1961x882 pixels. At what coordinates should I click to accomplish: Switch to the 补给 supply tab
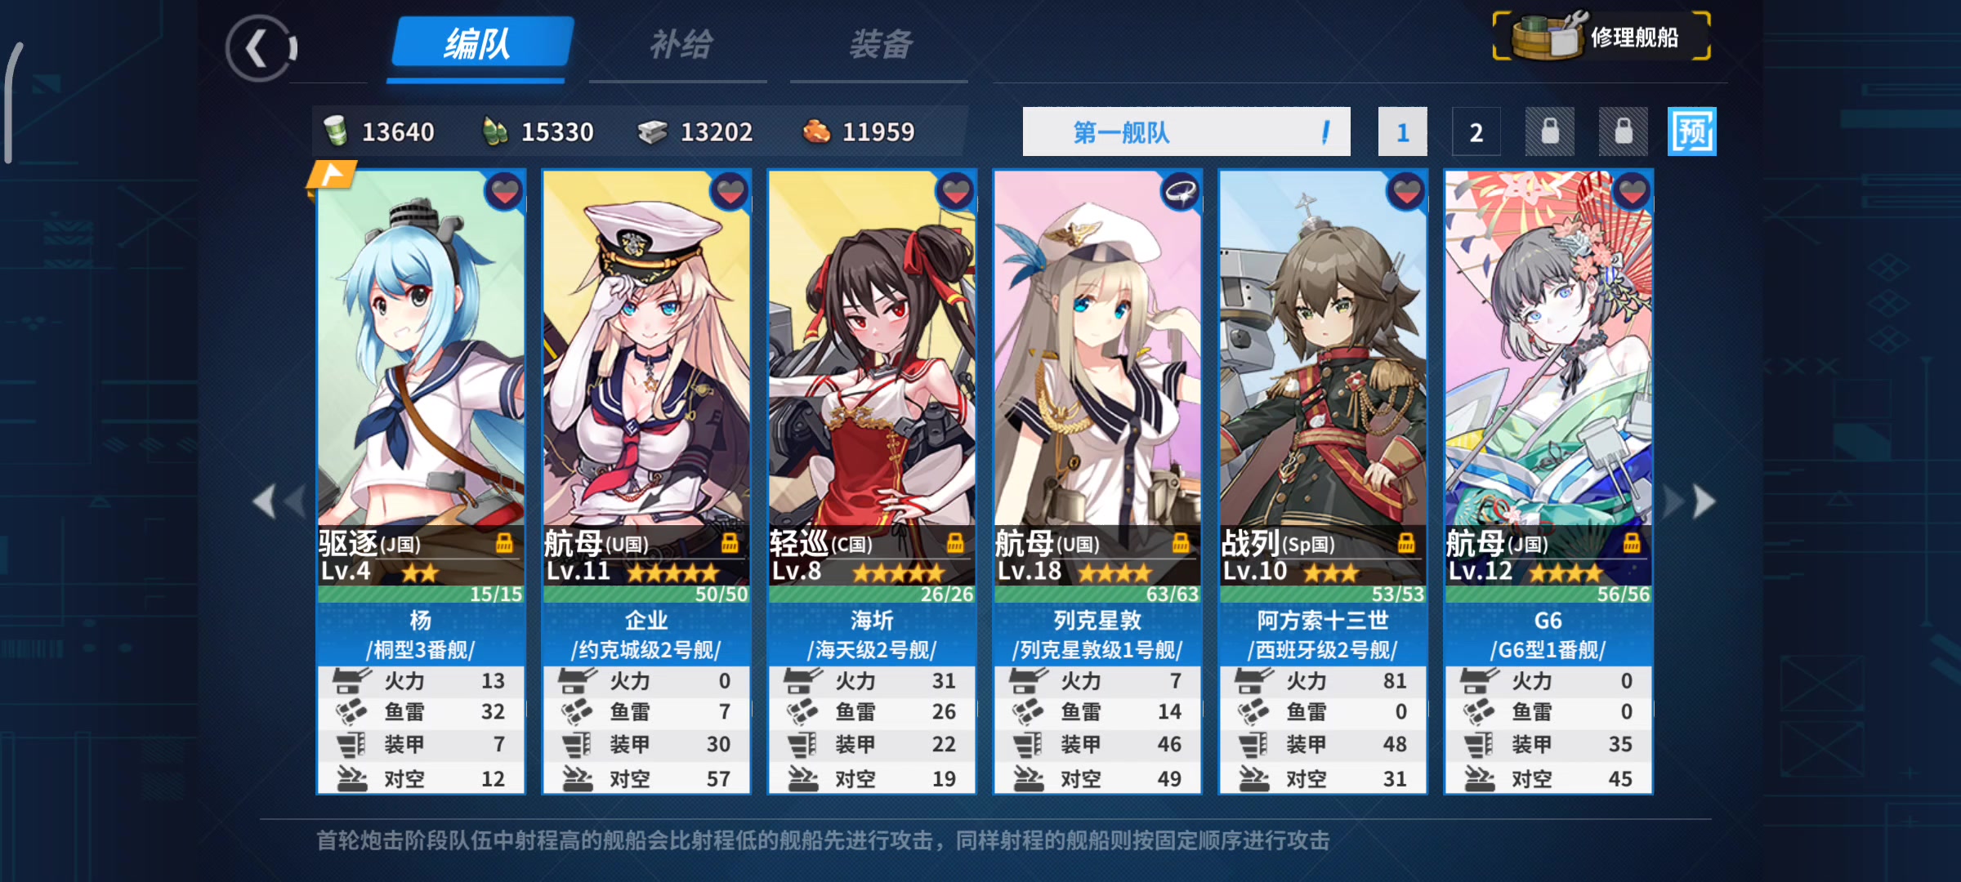(x=679, y=46)
